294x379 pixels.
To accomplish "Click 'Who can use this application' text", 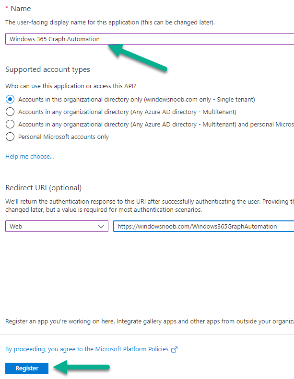I will pyautogui.click(x=71, y=86).
